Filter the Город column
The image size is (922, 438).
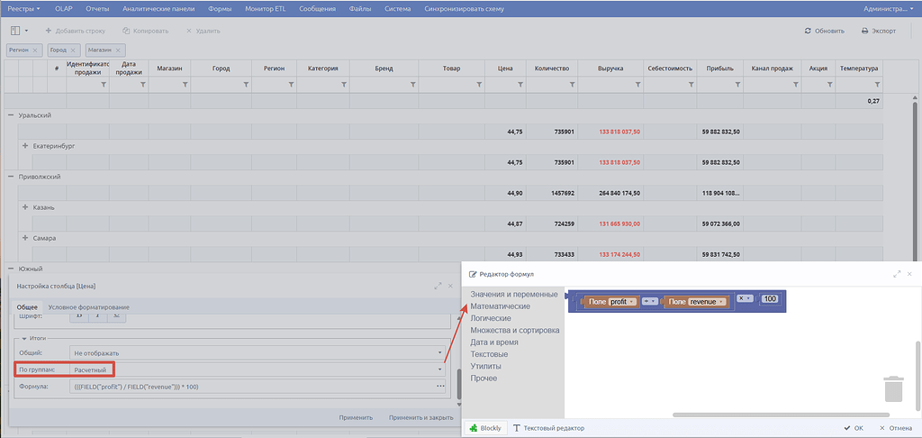244,86
